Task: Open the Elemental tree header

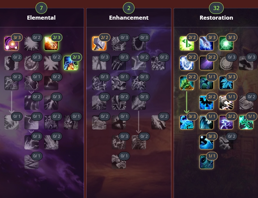Action: 41,18
